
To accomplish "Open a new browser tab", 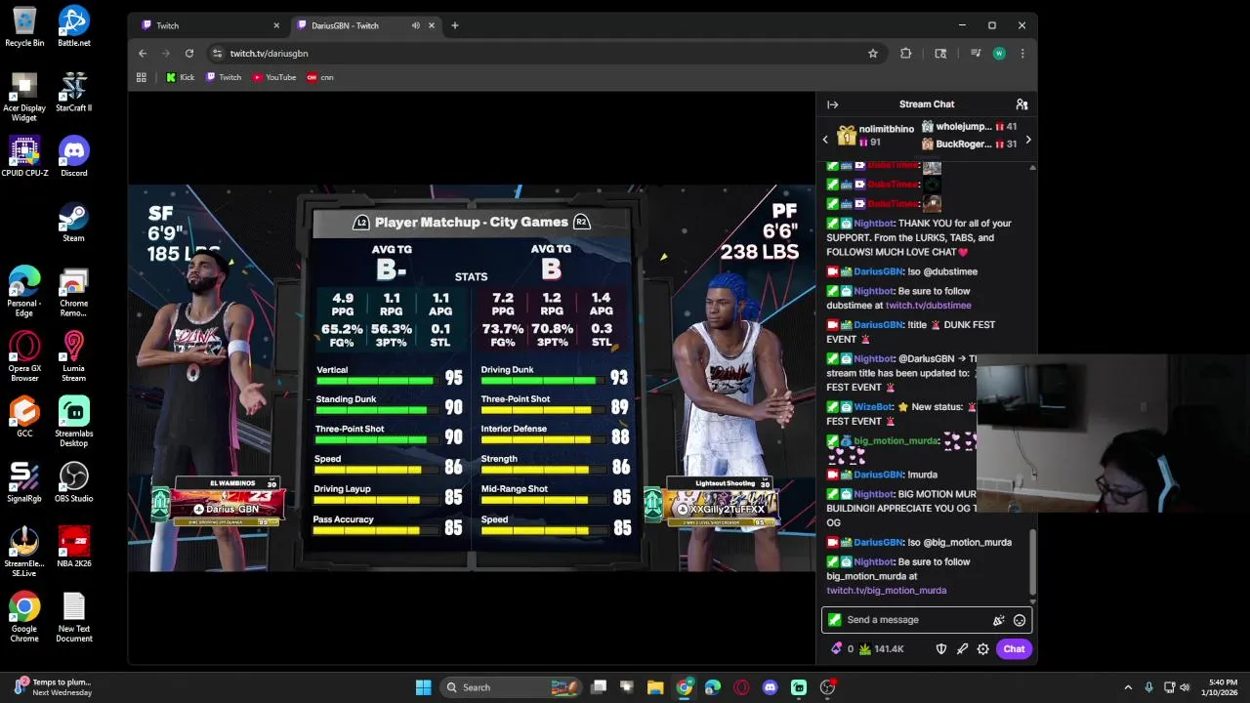I will coord(454,25).
